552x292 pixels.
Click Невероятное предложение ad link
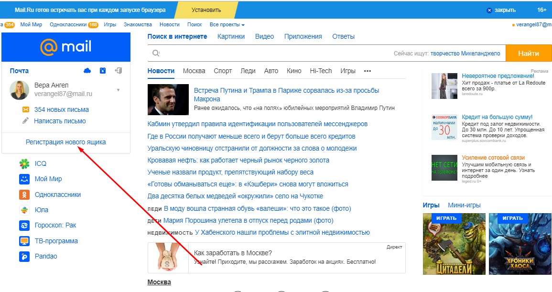click(498, 76)
